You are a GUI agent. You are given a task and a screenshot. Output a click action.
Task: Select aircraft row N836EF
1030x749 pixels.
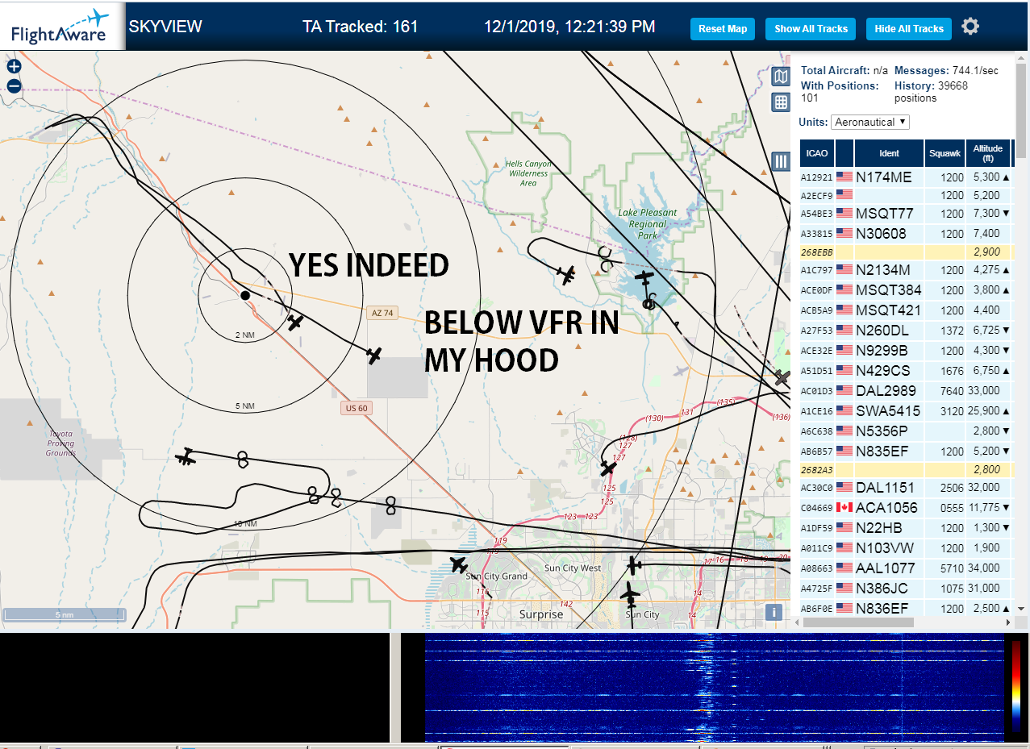tap(905, 609)
